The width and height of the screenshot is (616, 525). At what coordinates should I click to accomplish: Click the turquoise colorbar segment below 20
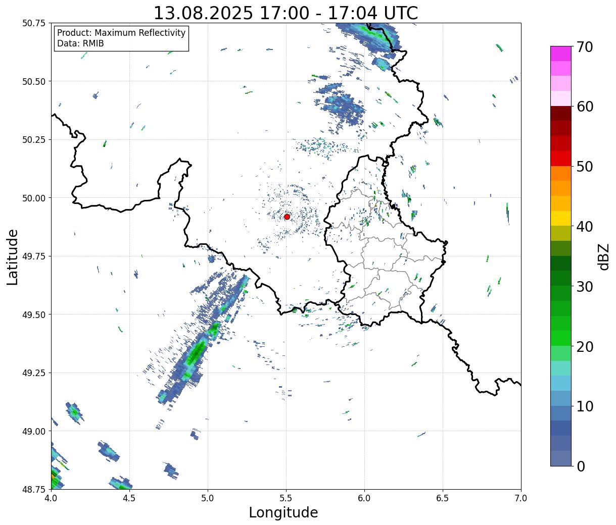561,369
